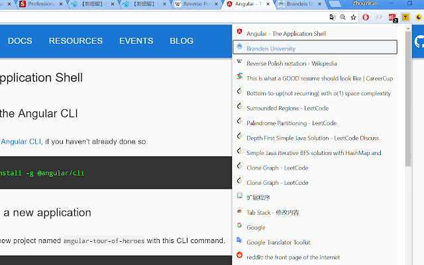Select the 'Tab Stack - 修改内容' list entry
Image resolution: width=424 pixels, height=265 pixels.
point(315,212)
